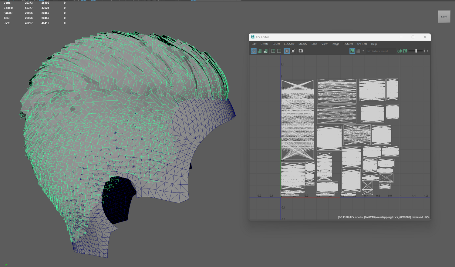Open the texture list dropdown arrow
The width and height of the screenshot is (455, 267).
[x=363, y=51]
